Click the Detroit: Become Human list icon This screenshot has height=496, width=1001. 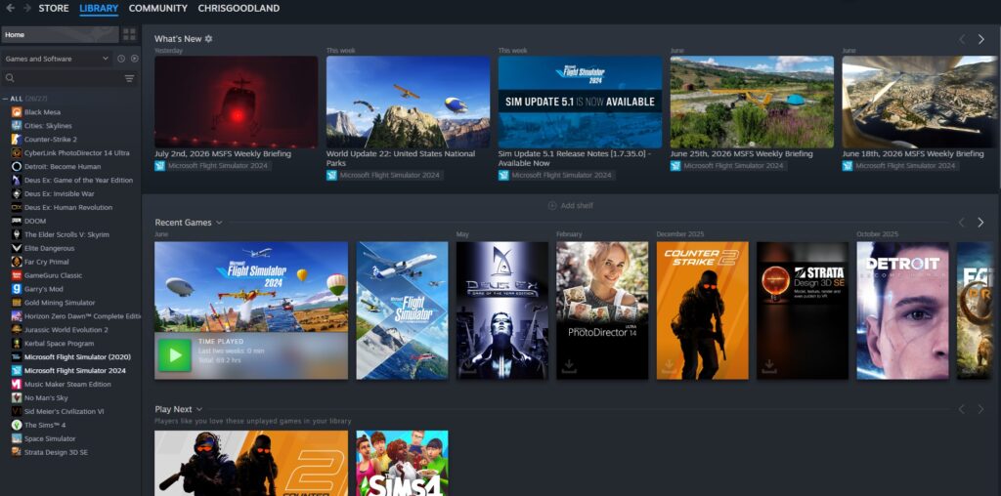pyautogui.click(x=17, y=166)
